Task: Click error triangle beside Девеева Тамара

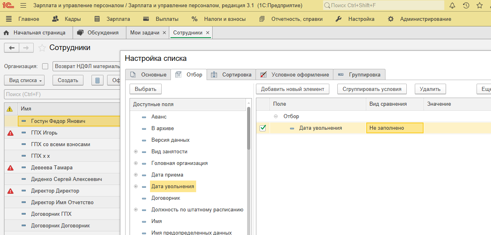Action: click(x=10, y=168)
